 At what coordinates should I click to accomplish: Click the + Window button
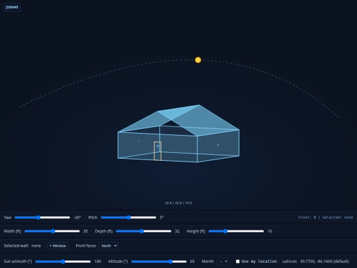tap(58, 246)
